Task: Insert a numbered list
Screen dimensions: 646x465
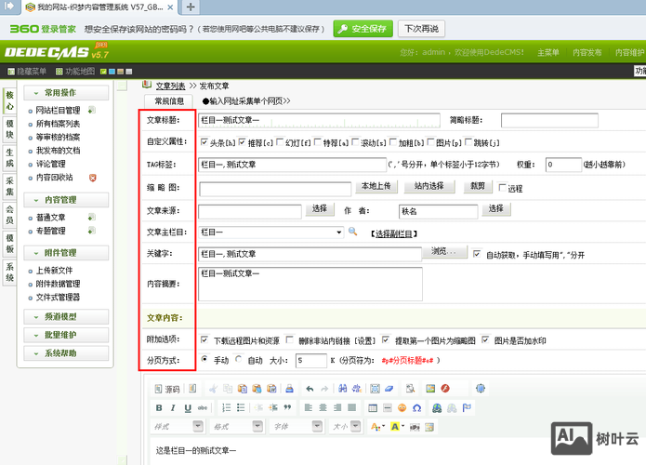Action: click(226, 407)
